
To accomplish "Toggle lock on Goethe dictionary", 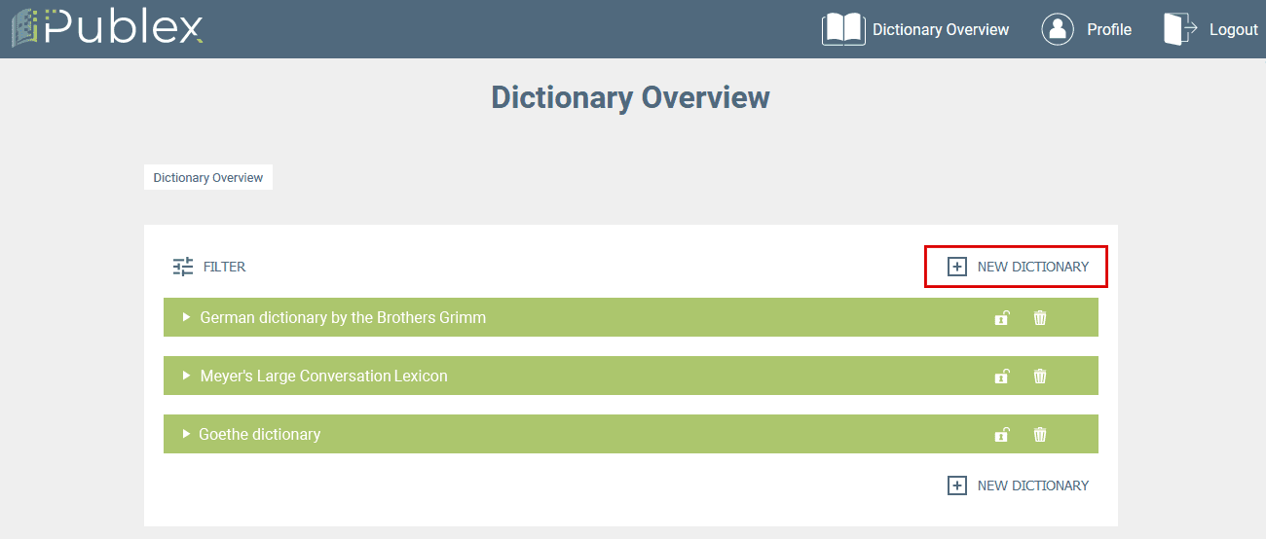I will tap(1001, 435).
